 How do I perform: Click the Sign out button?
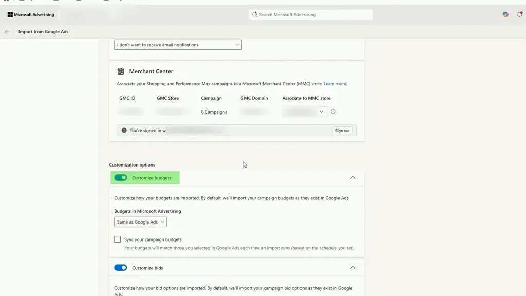[342, 131]
